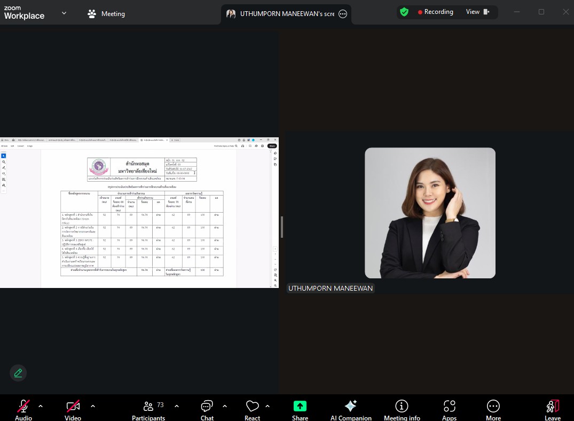This screenshot has height=421, width=574.
Task: Select UTHUMPORN MANEEWAN's screen tab
Action: tap(282, 14)
